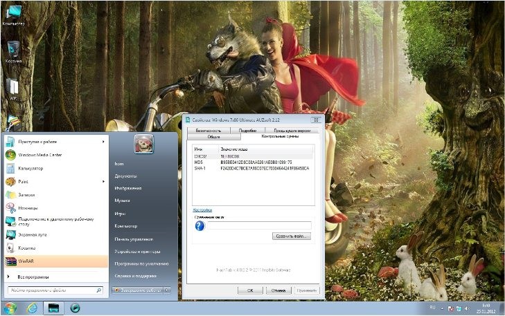The image size is (505, 316).
Task: Expand Приступая к работе submenu arrow
Action: point(103,142)
